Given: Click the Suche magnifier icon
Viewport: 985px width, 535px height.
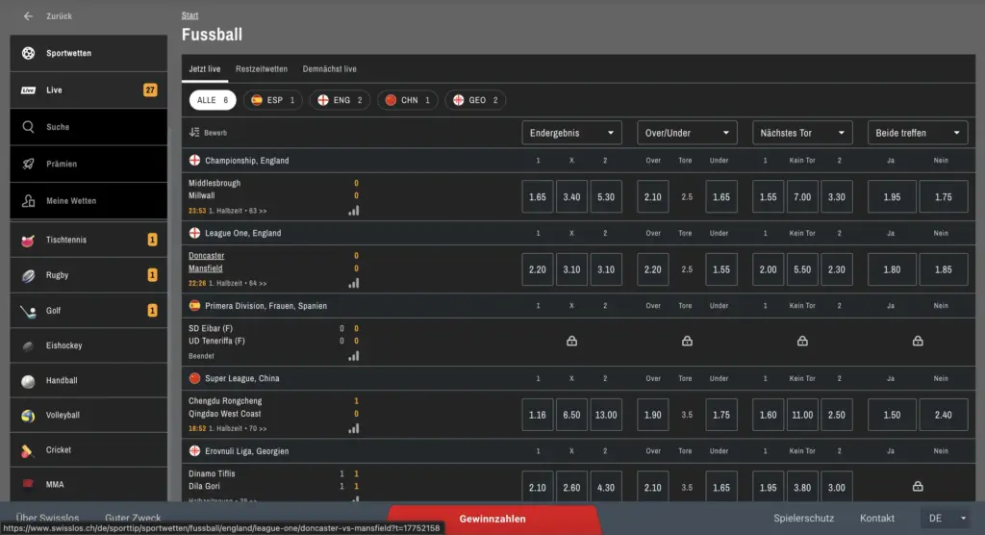Looking at the screenshot, I should click(28, 127).
